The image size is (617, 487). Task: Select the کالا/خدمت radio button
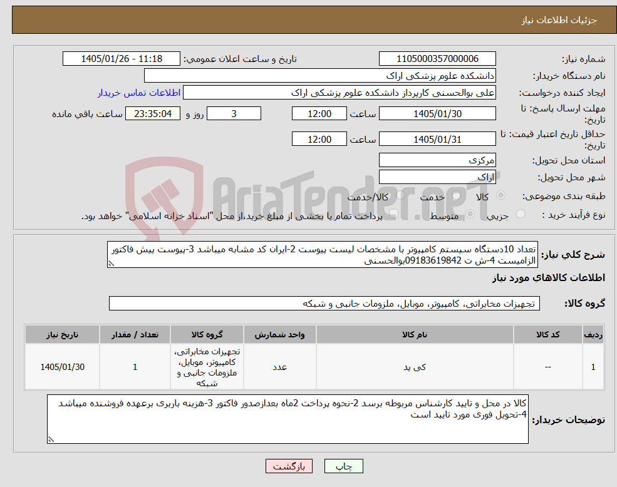400,195
